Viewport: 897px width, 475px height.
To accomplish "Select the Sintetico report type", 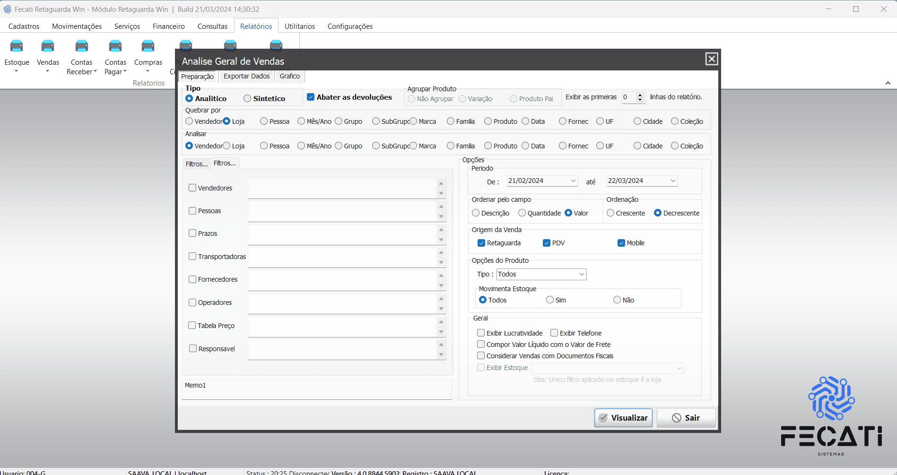I will (247, 99).
